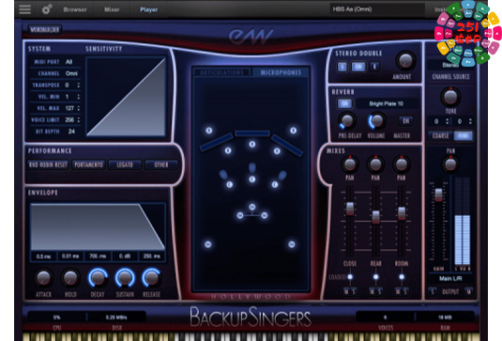The width and height of the screenshot is (502, 341).
Task: Click the EW logo at the top
Action: coord(251,37)
